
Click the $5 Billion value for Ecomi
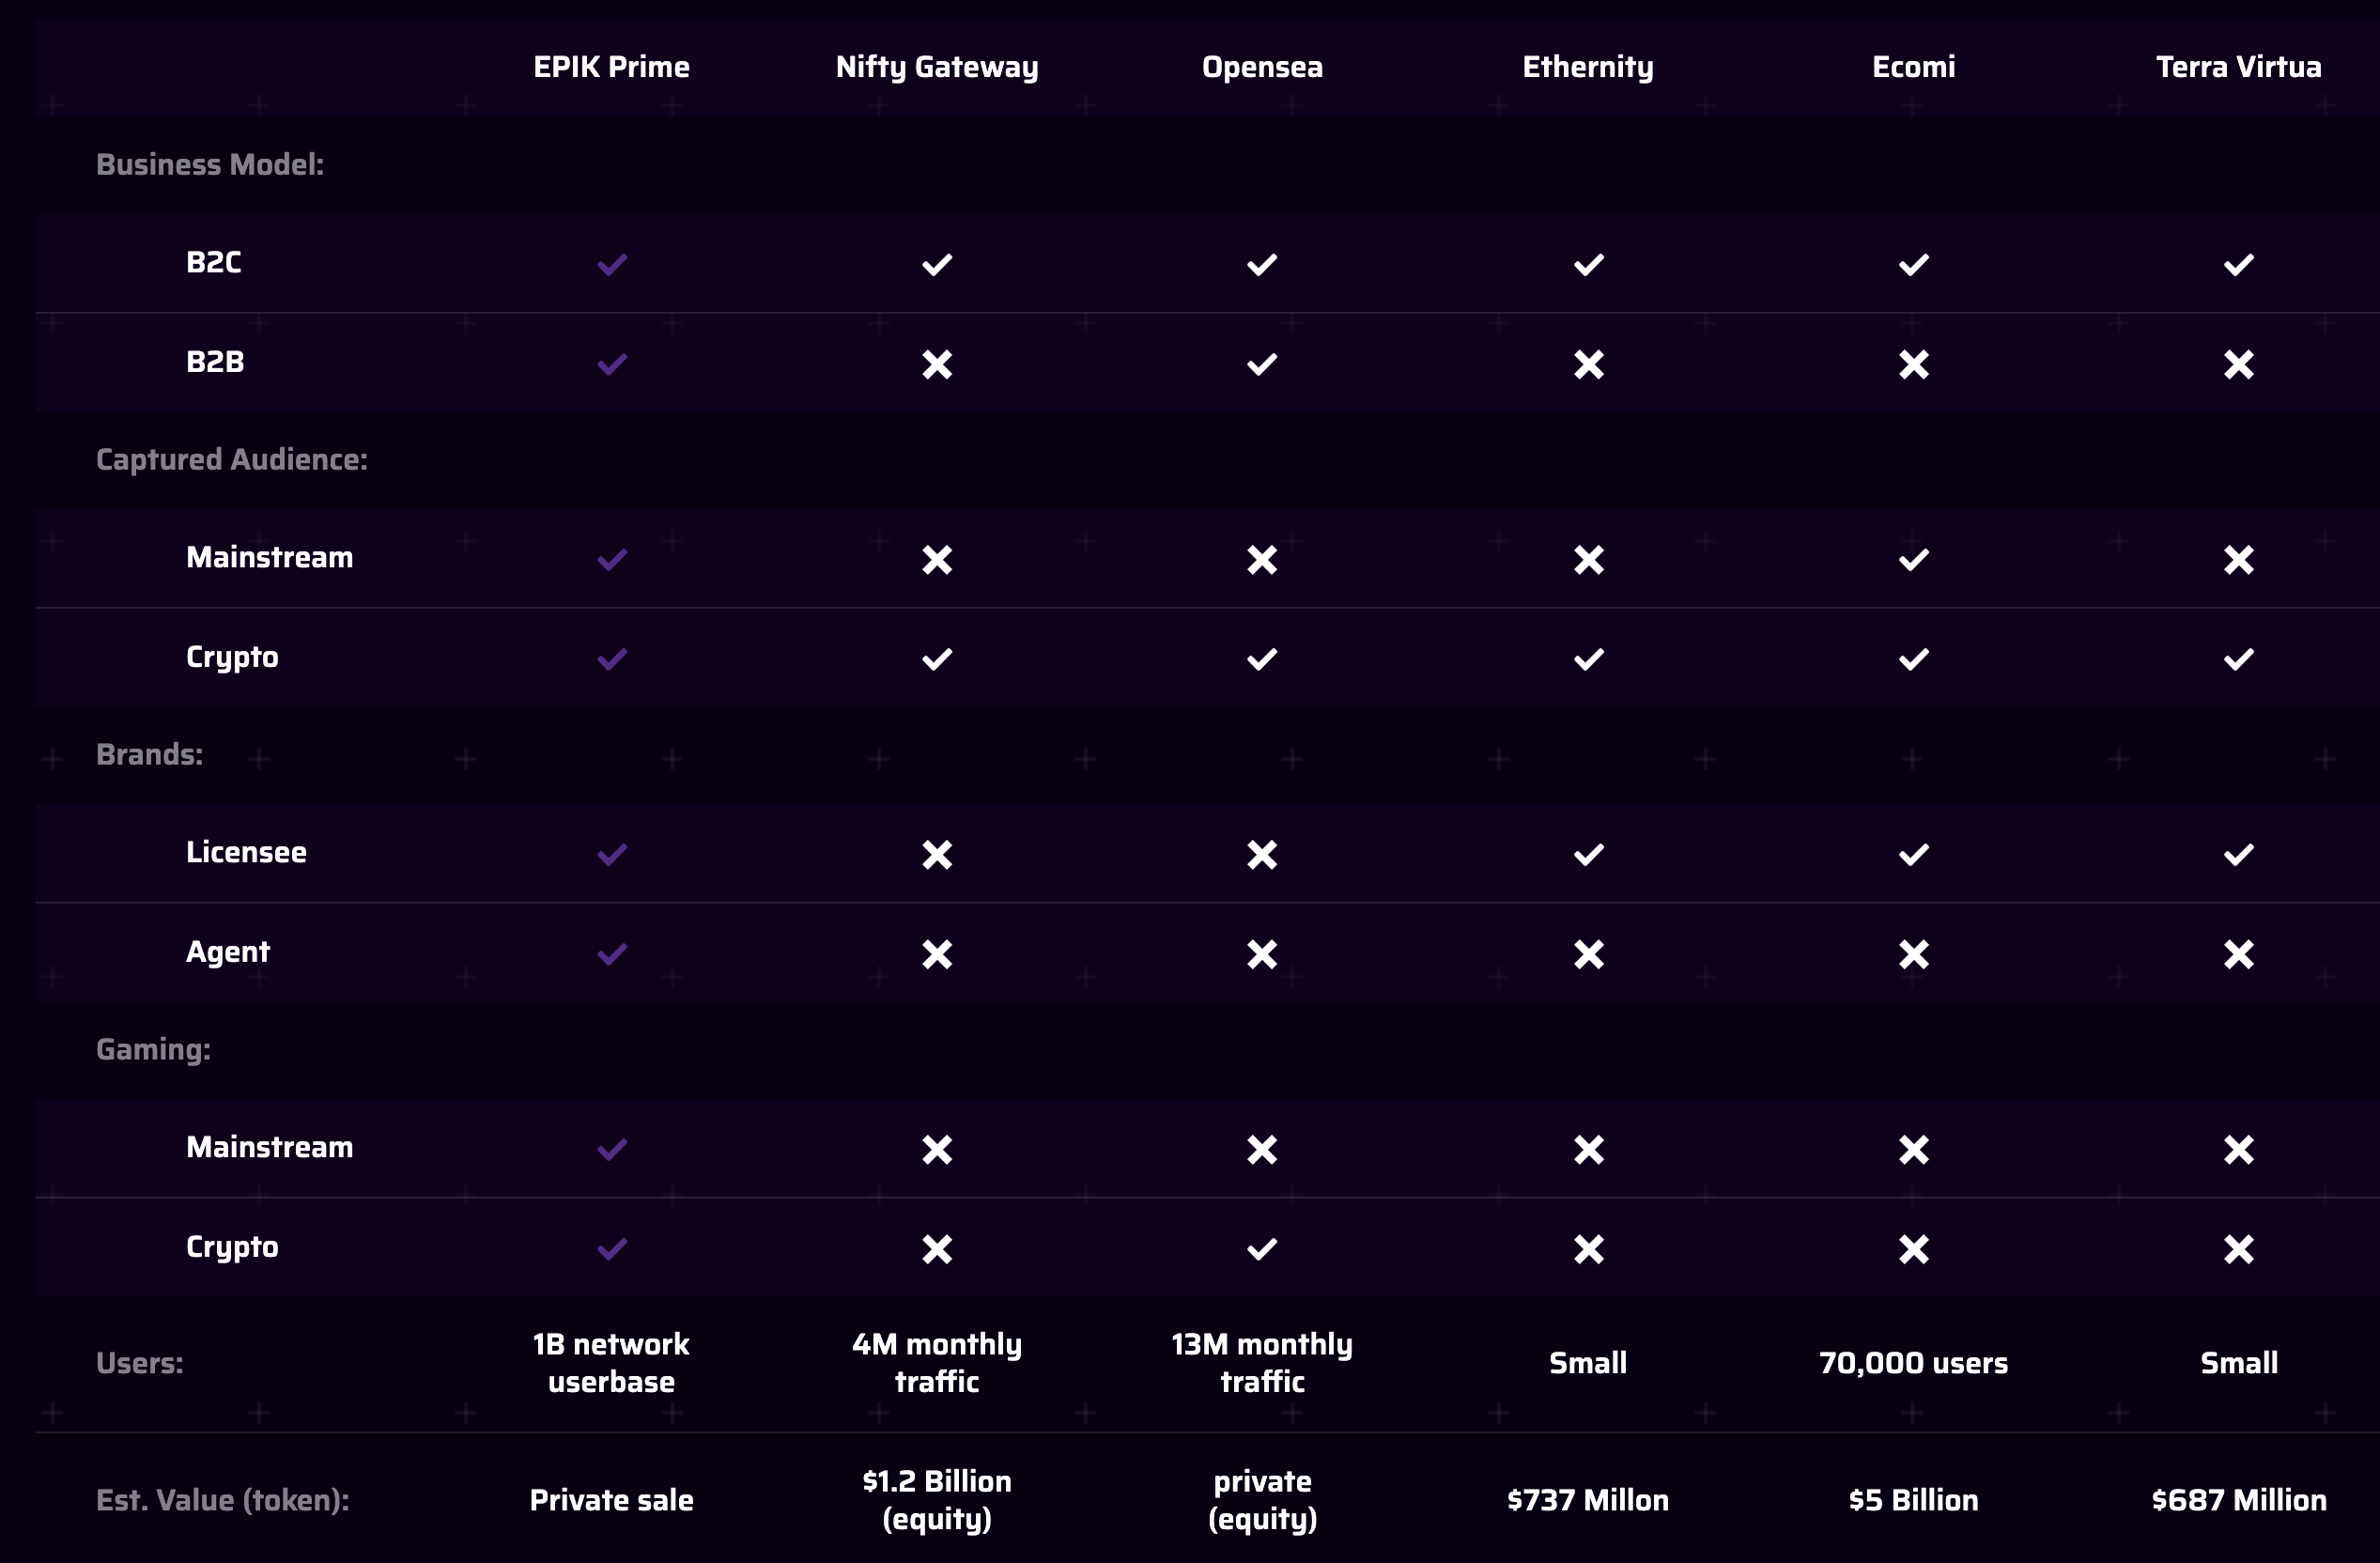tap(1913, 1500)
